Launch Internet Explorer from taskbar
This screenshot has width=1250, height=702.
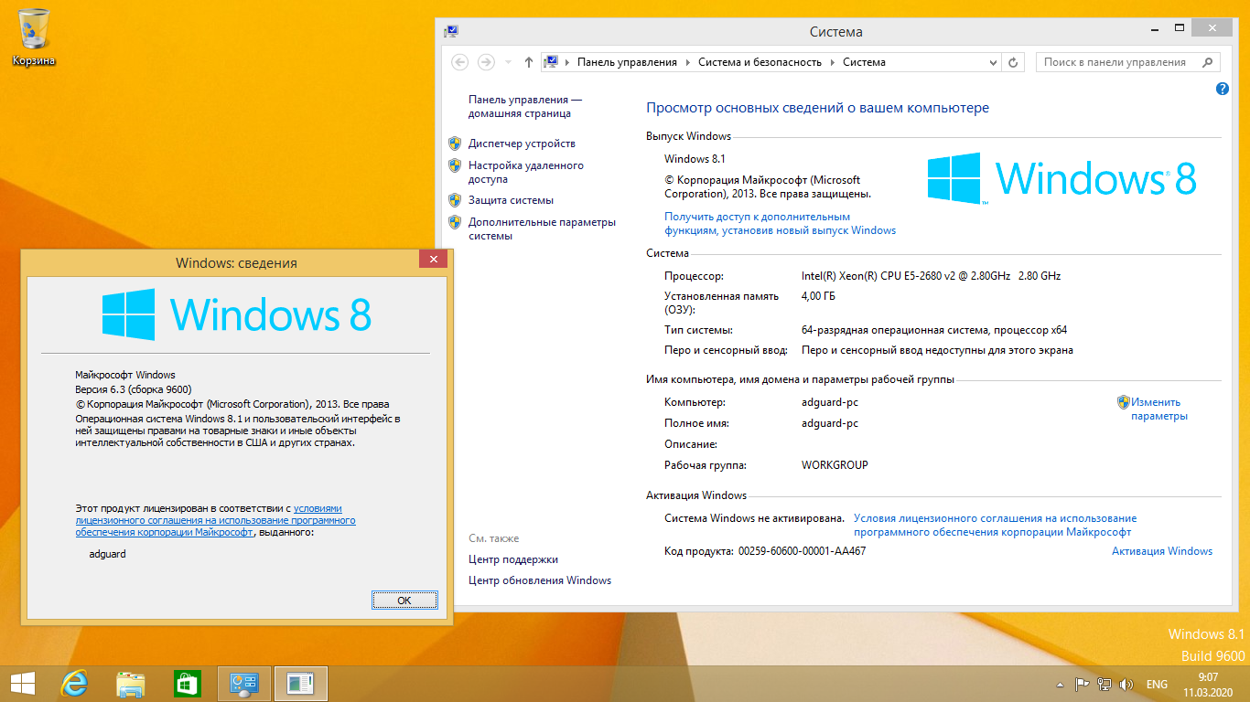(x=74, y=684)
